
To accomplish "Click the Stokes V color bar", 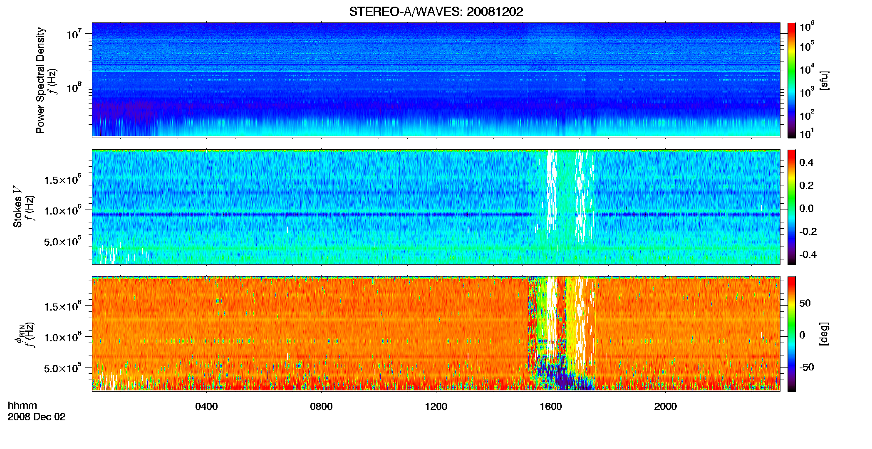I will pos(792,207).
